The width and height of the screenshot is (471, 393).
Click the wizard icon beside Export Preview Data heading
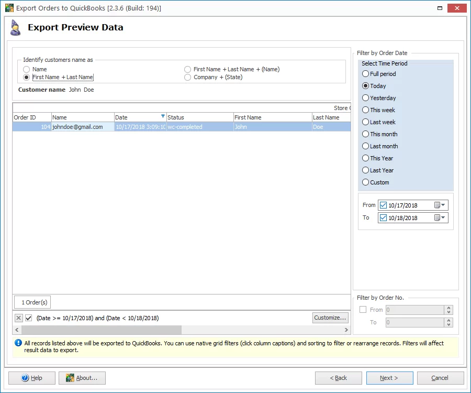(x=15, y=26)
